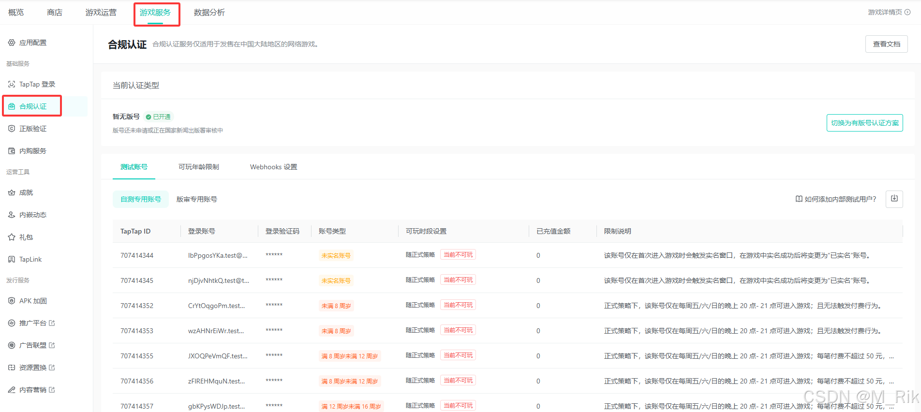Screen dimensions: 921x412
Task: Click help icon next to 游戏详情页
Action: coord(907,12)
